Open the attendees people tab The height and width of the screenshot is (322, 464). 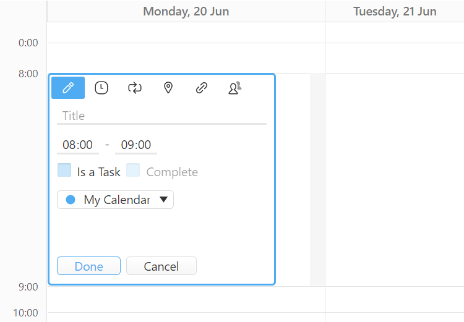pyautogui.click(x=235, y=88)
